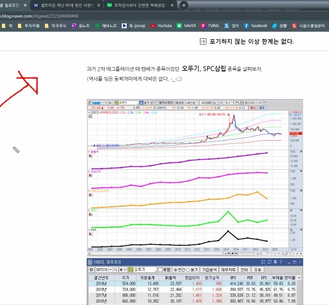Open the 푹 (pooq) bookmark

click(133, 26)
